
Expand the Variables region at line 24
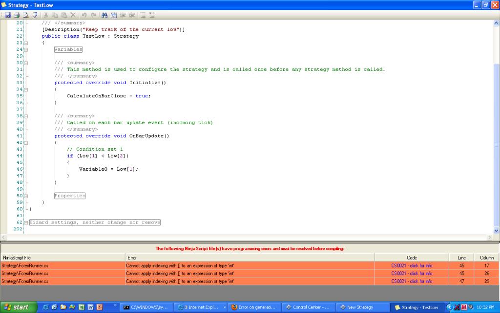(x=26, y=49)
